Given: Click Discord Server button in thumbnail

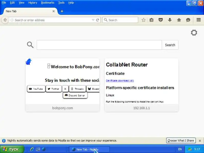Looking at the screenshot, I should [75, 95].
